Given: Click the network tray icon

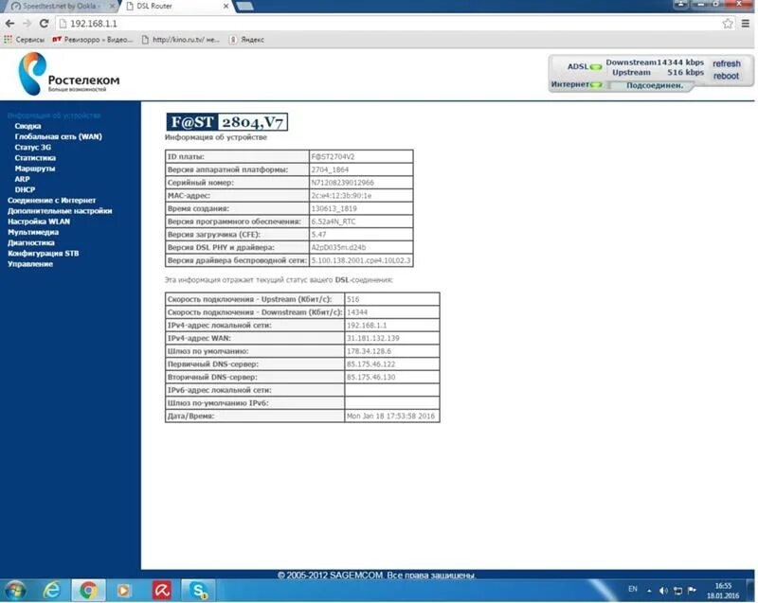Looking at the screenshot, I should [x=677, y=590].
